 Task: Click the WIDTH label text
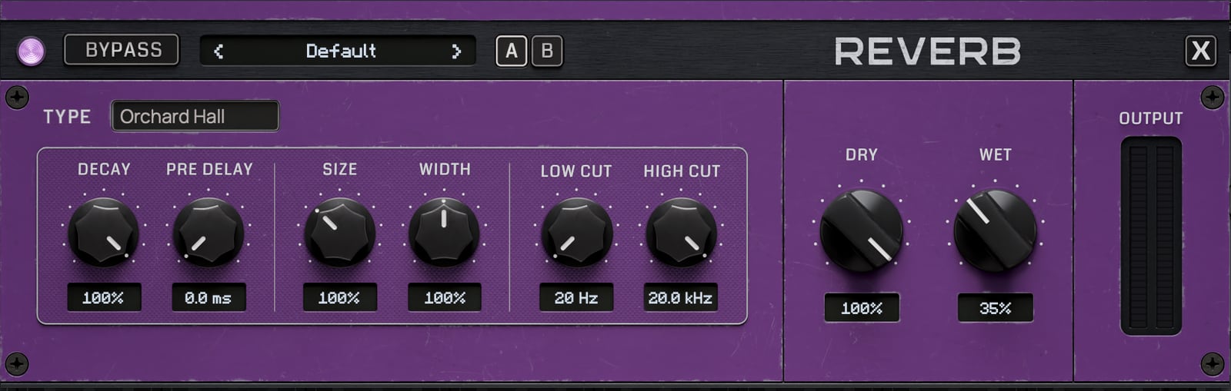(445, 169)
